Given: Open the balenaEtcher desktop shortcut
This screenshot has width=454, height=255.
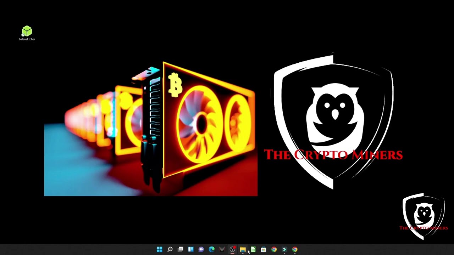Looking at the screenshot, I should coord(27,33).
